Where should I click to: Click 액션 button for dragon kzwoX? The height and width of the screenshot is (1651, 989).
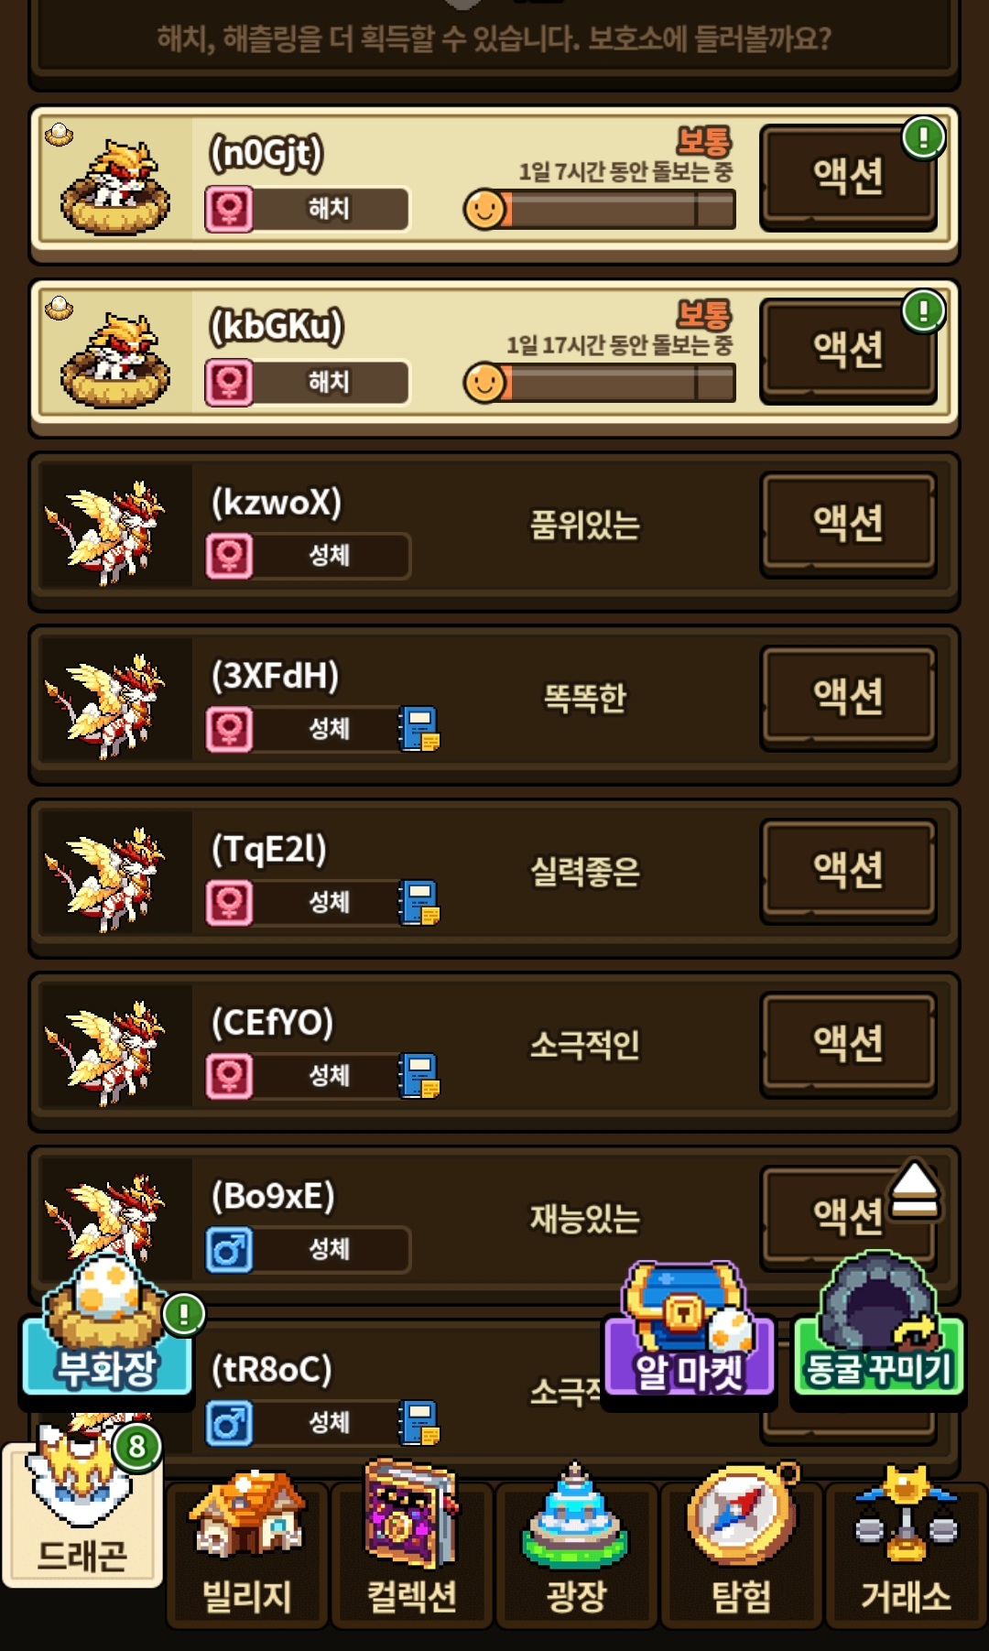848,523
